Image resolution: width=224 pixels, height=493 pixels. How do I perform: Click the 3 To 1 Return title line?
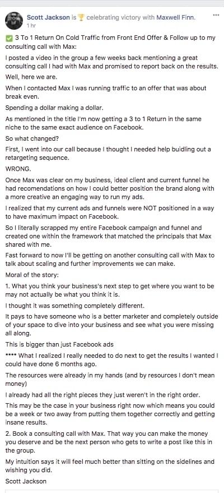pyautogui.click(x=110, y=43)
